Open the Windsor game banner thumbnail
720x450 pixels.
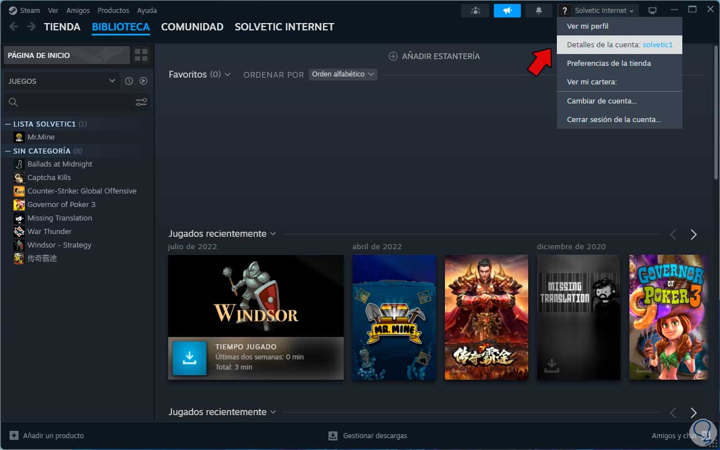(256, 296)
